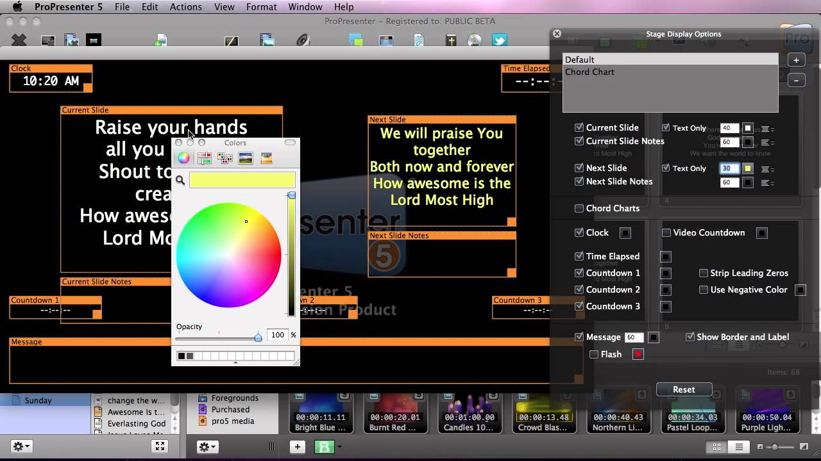
Task: Select the Default layout in list
Action: 670,60
